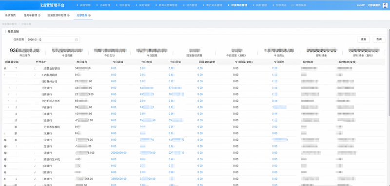
Task: Click 今日调拨 0.00 in 内部用网点 row
Action: pos(114,75)
